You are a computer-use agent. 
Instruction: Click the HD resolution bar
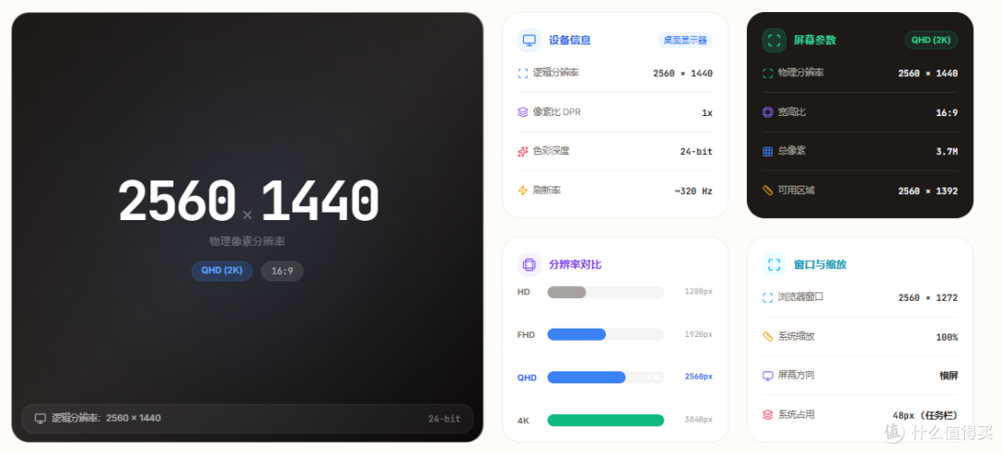[605, 292]
